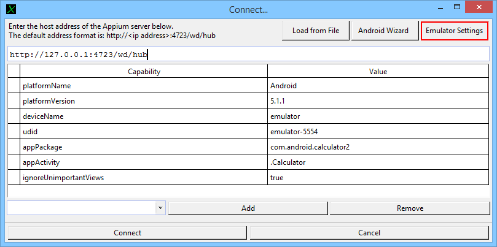Screen dimensions: 497x247
Task: Select the Capability column header
Action: (x=144, y=72)
